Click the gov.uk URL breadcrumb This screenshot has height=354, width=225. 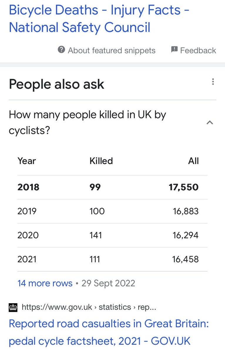click(x=89, y=307)
